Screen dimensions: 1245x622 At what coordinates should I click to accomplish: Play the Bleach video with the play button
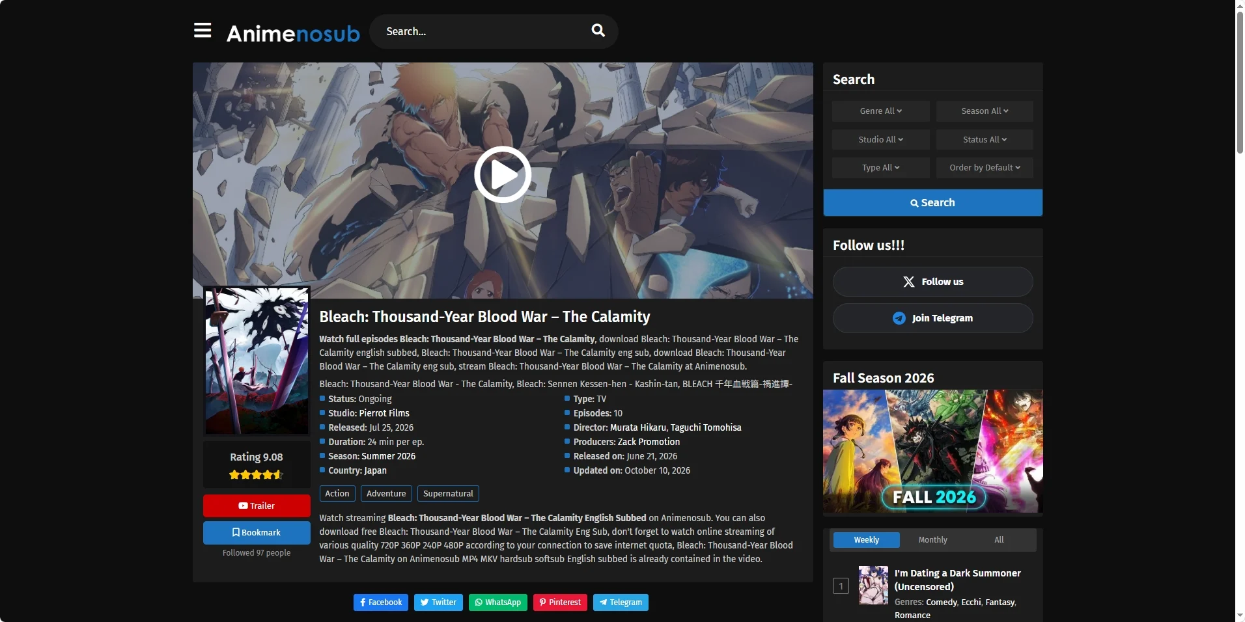point(503,174)
